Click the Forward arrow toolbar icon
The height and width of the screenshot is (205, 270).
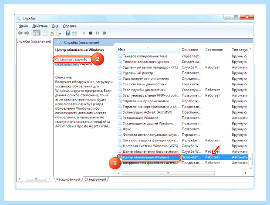[x=27, y=33]
